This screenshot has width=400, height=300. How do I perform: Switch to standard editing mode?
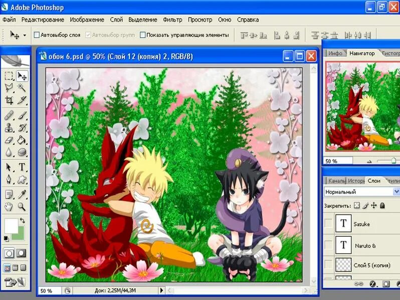pyautogui.click(x=9, y=253)
